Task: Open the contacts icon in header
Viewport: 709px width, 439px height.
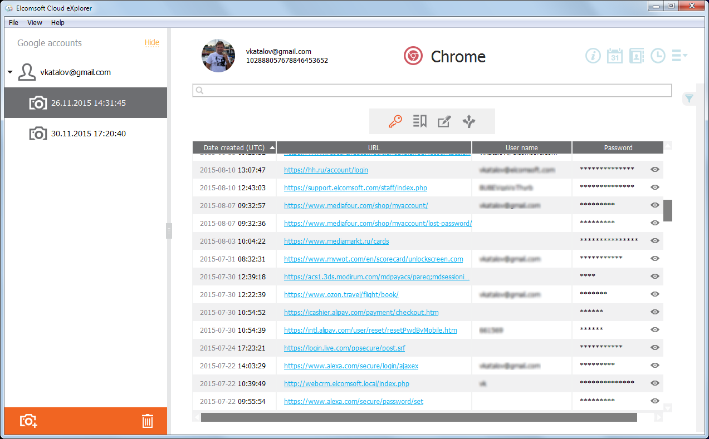Action: tap(637, 56)
